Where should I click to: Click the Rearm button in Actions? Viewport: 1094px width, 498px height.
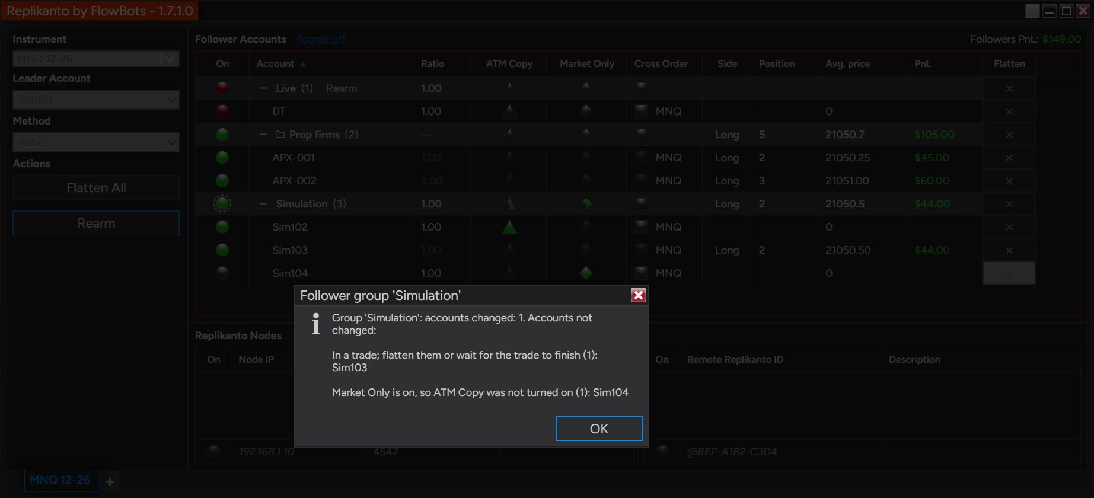pos(96,223)
